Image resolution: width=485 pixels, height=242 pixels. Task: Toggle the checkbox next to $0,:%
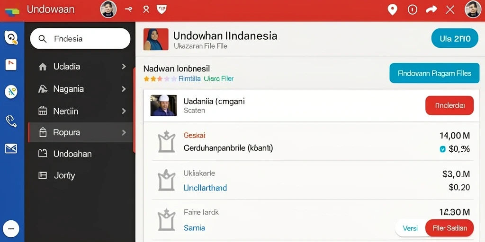[x=443, y=149]
